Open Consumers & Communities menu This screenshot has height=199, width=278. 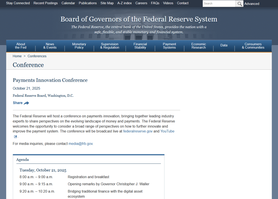253,46
